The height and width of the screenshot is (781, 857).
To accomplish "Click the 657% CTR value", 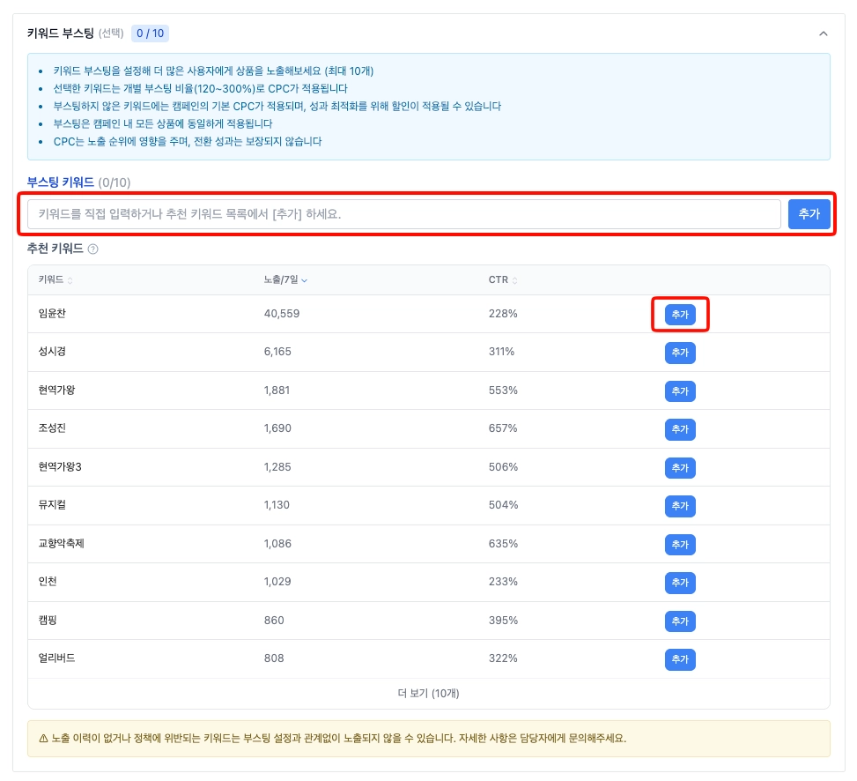I will tap(503, 428).
